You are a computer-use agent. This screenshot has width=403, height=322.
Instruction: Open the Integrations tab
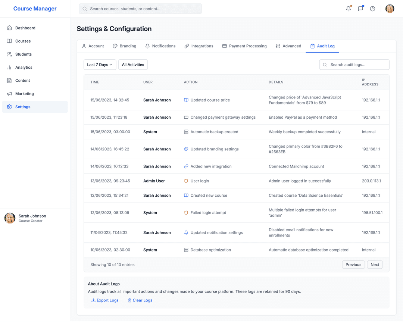click(199, 46)
